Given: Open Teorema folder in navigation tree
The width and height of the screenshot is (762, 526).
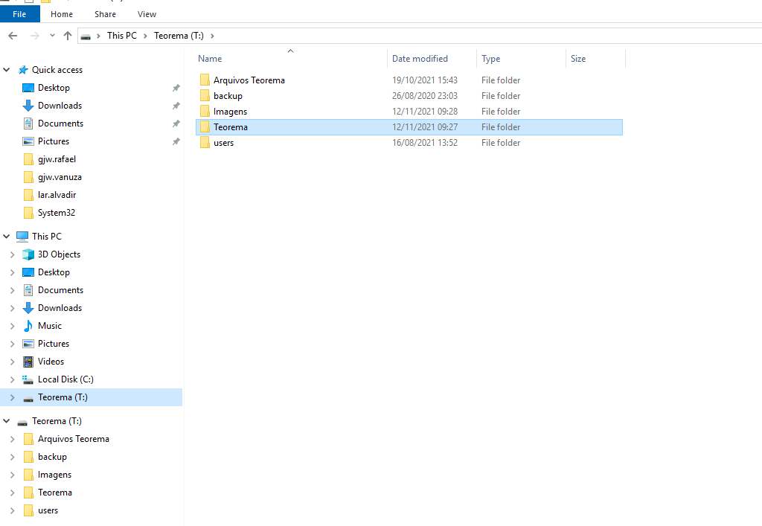Looking at the screenshot, I should coord(55,493).
